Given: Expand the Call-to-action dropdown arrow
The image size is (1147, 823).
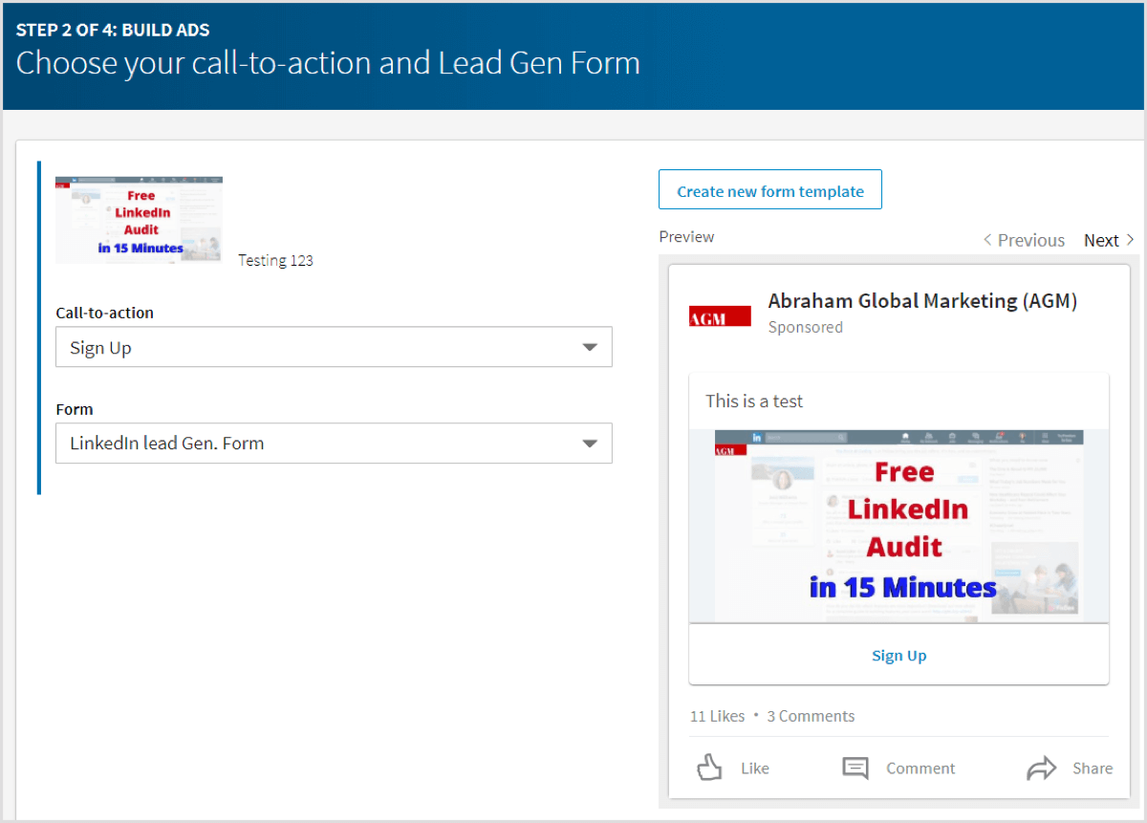Looking at the screenshot, I should [x=590, y=347].
